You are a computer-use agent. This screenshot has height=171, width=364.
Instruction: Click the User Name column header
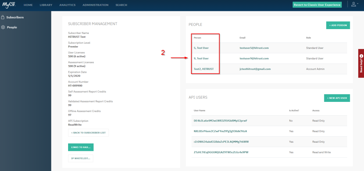coord(199,111)
